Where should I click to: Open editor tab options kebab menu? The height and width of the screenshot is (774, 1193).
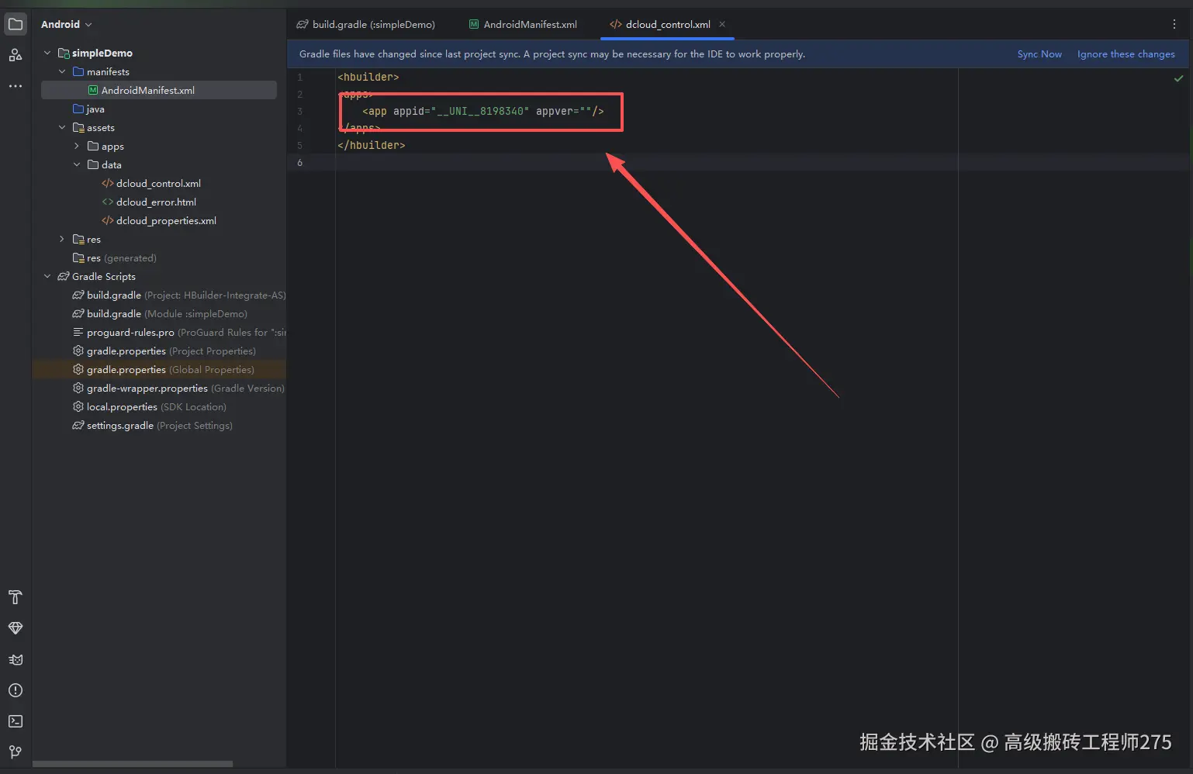(x=1174, y=24)
